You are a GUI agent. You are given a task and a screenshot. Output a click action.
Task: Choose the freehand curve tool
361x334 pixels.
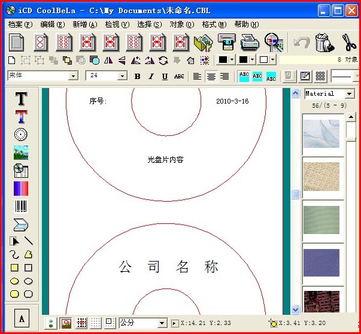point(14,254)
